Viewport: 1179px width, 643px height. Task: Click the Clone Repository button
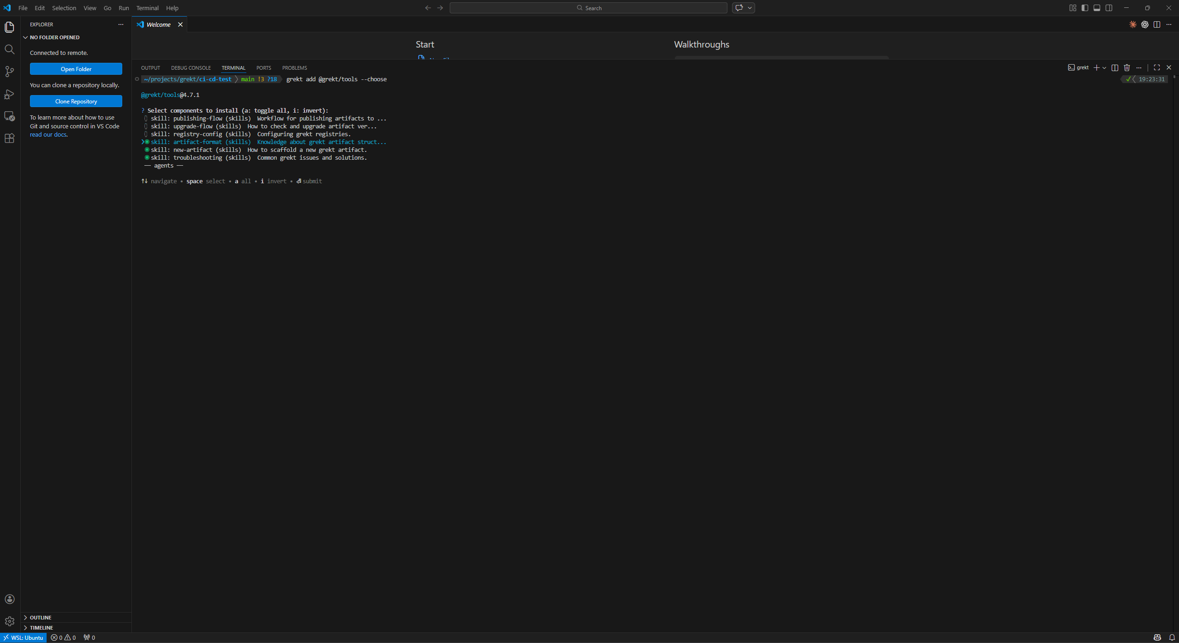click(x=76, y=101)
